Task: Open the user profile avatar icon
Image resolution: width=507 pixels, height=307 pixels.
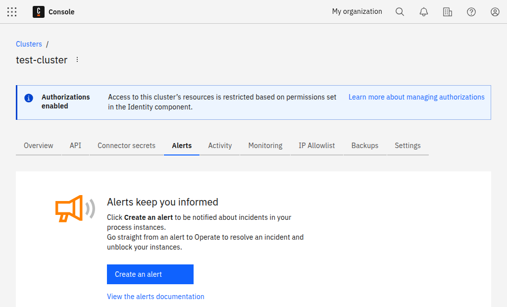Action: click(495, 12)
